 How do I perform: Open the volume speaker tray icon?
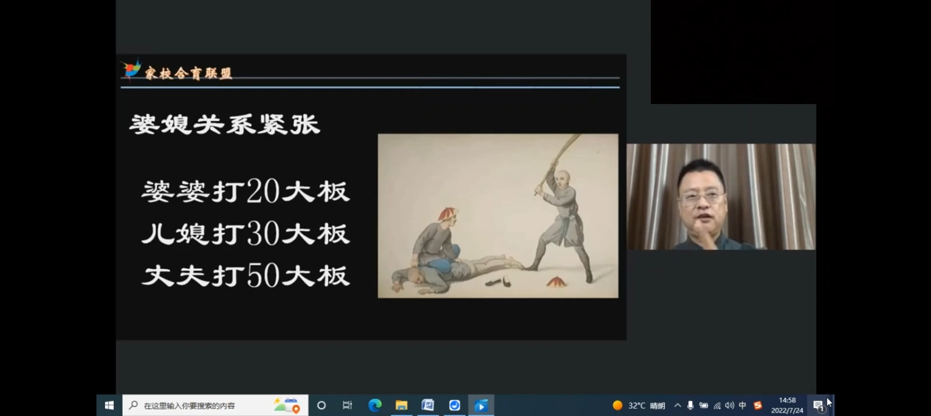729,406
